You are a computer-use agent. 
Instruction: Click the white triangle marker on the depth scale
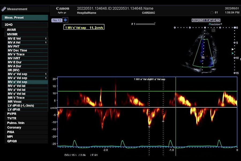(233, 49)
